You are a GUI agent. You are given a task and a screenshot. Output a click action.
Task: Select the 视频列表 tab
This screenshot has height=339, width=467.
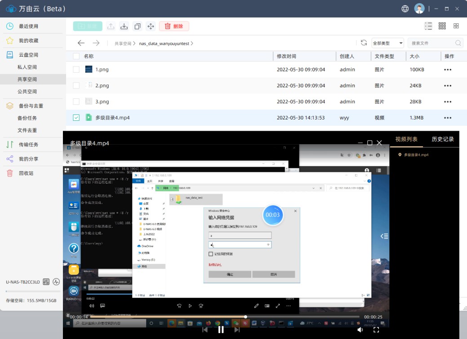click(x=405, y=139)
